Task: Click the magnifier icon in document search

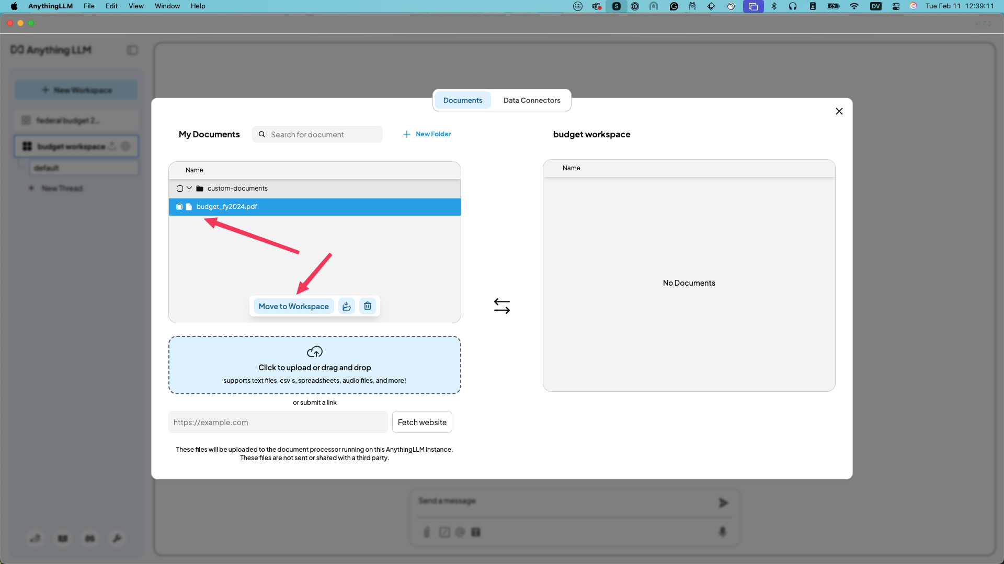Action: point(262,134)
